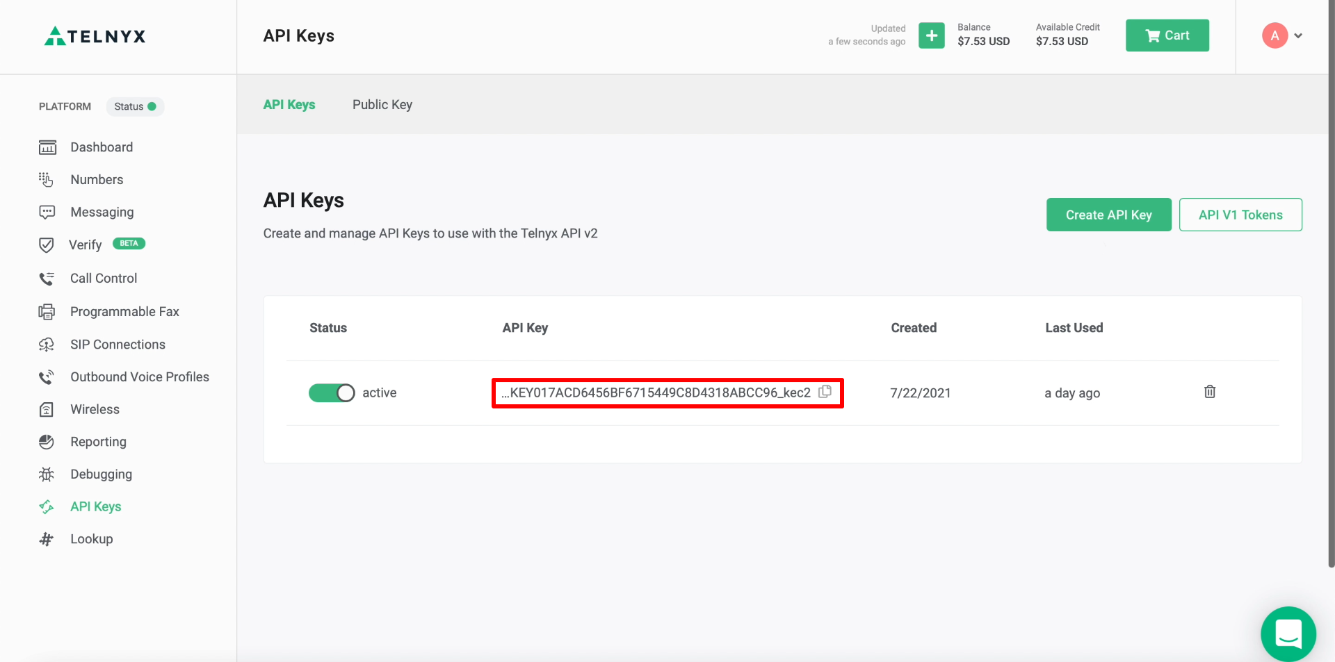Image resolution: width=1335 pixels, height=662 pixels.
Task: Click the user avatar A
Action: pyautogui.click(x=1275, y=35)
